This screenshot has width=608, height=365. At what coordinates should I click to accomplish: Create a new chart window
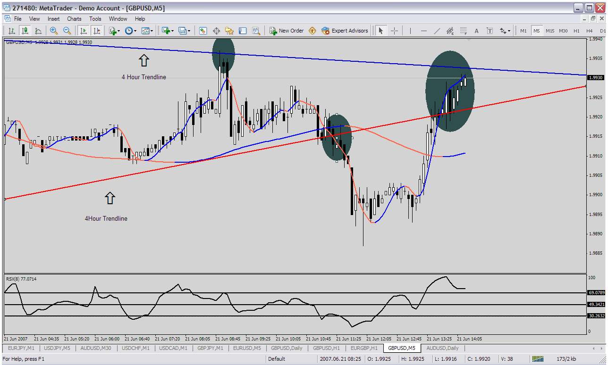coord(166,31)
